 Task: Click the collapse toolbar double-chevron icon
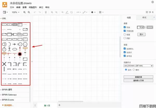click(x=153, y=12)
